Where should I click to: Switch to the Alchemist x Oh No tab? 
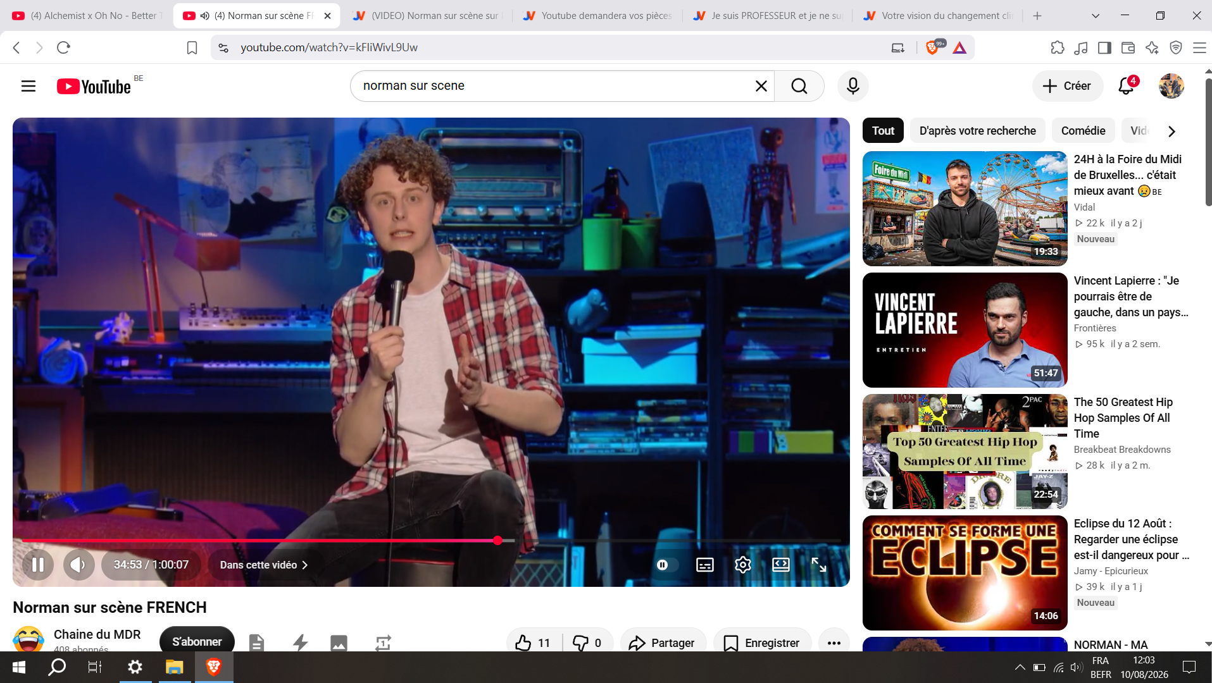pos(87,16)
